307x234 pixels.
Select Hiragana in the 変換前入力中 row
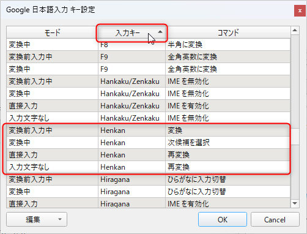[131, 179]
